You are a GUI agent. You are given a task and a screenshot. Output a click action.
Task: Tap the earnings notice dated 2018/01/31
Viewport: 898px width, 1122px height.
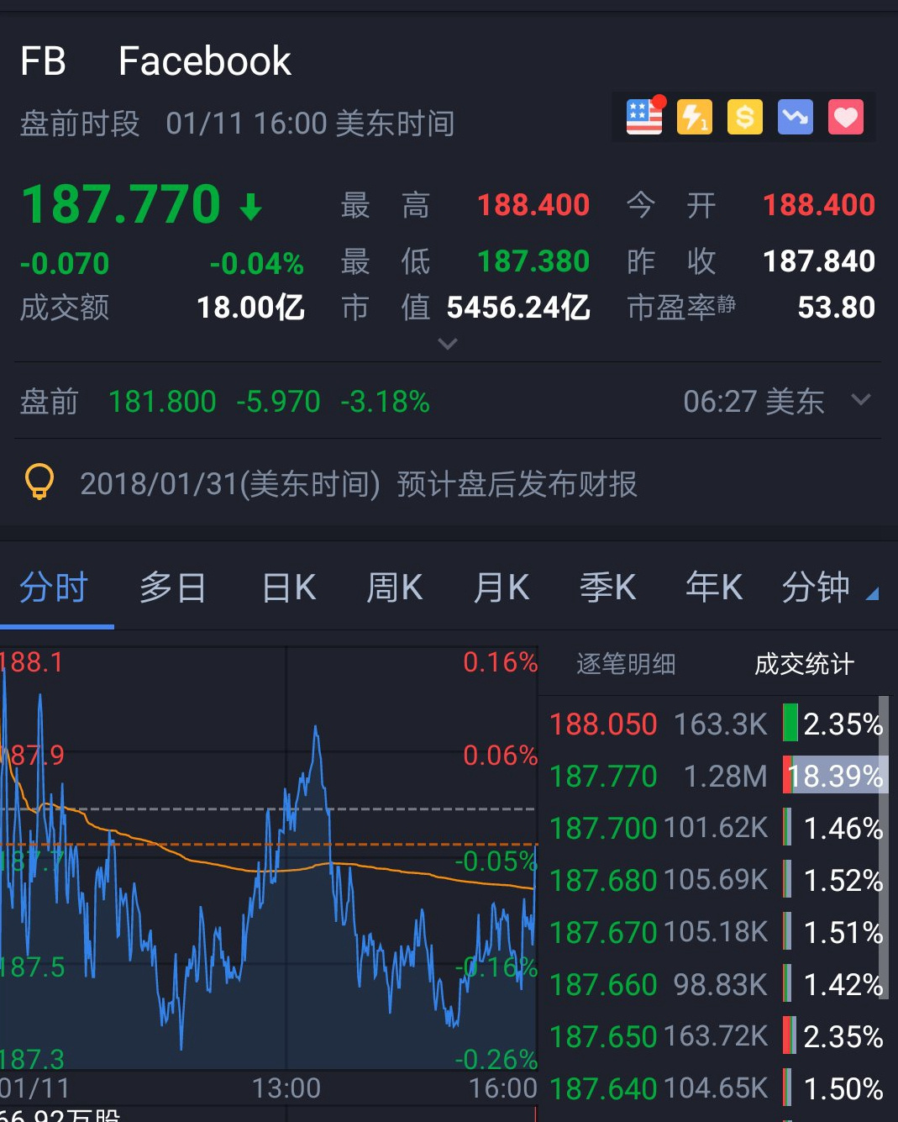pos(359,484)
